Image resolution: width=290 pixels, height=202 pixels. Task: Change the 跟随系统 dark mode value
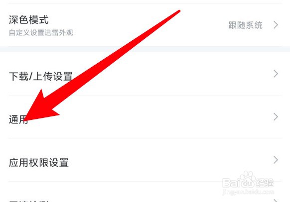[x=245, y=25]
